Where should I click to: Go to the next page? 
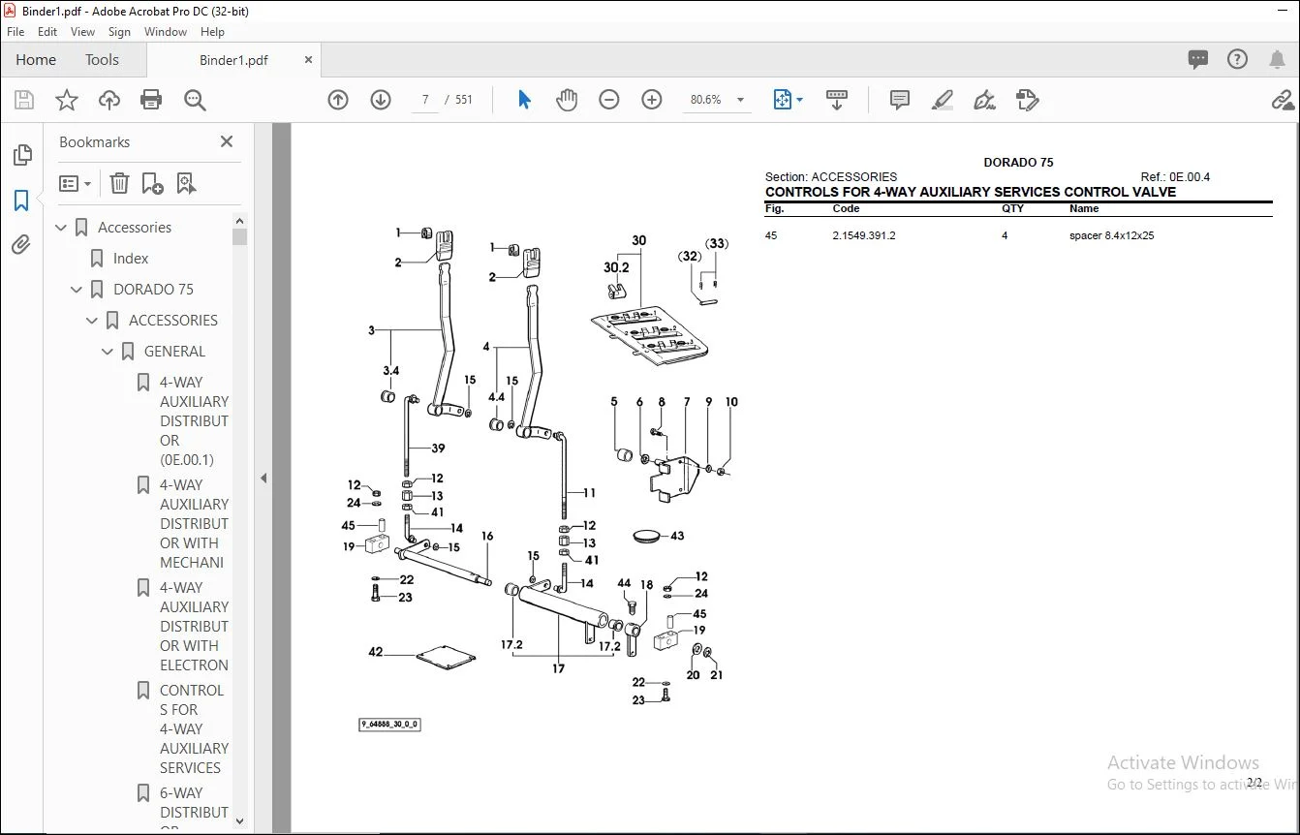coord(381,100)
